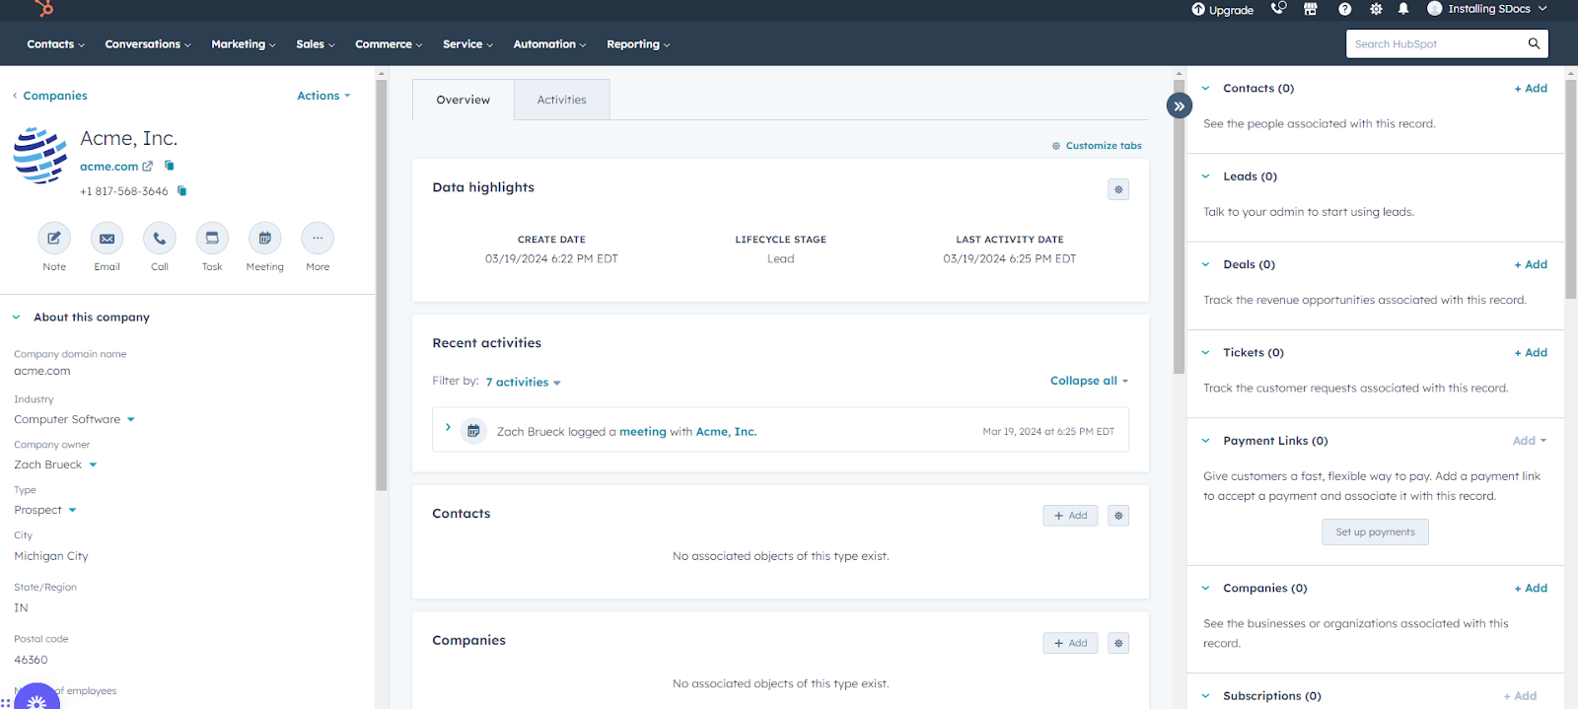Expand the logged meeting activity row
Viewport: 1578px width, 709px height.
pos(448,427)
